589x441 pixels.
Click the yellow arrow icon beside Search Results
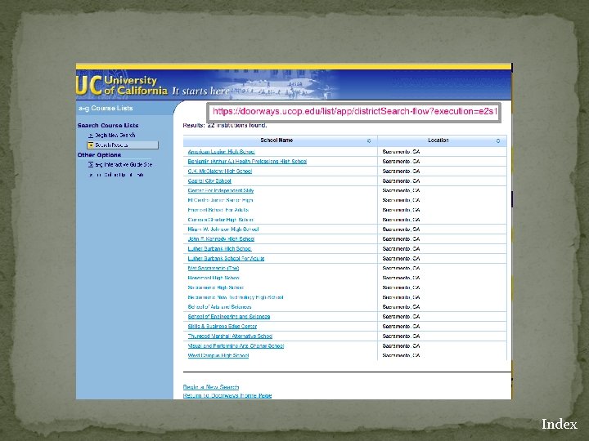click(91, 145)
